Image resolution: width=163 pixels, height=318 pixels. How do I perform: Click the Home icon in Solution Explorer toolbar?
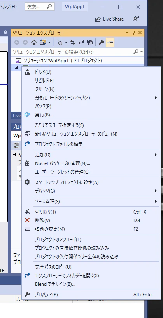34,42
